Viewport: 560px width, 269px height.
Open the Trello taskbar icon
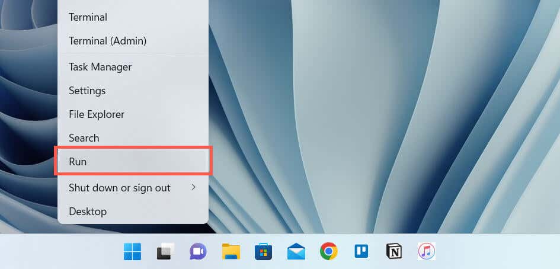[361, 251]
